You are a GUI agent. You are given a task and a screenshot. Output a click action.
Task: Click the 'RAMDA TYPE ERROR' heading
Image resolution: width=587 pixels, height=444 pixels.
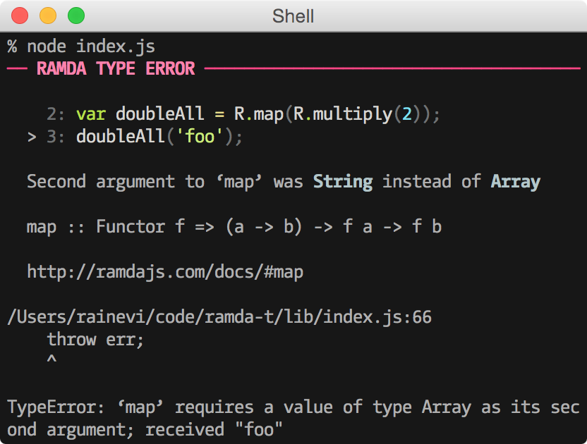click(116, 69)
